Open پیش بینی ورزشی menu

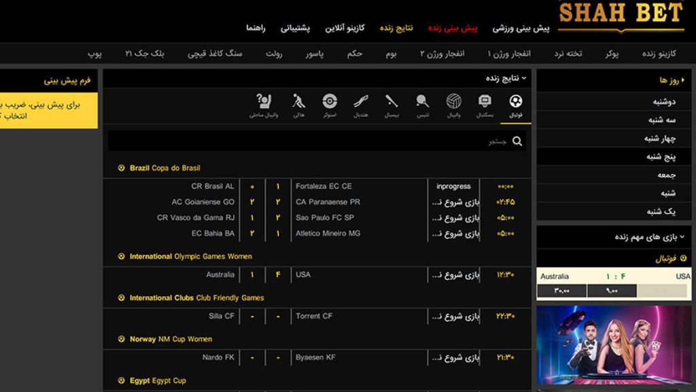tap(521, 29)
